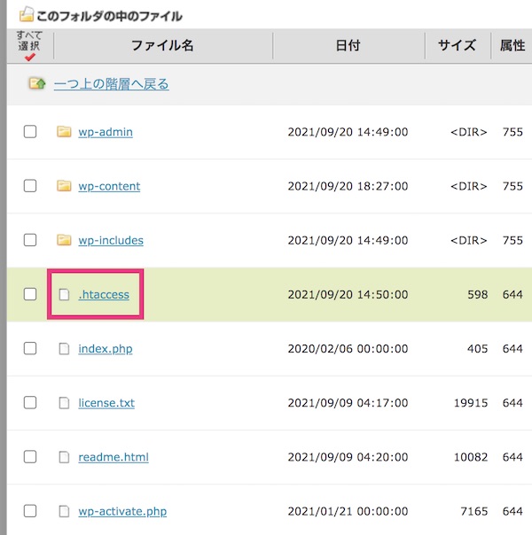
Task: Click the 属性 column header
Action: tap(512, 45)
